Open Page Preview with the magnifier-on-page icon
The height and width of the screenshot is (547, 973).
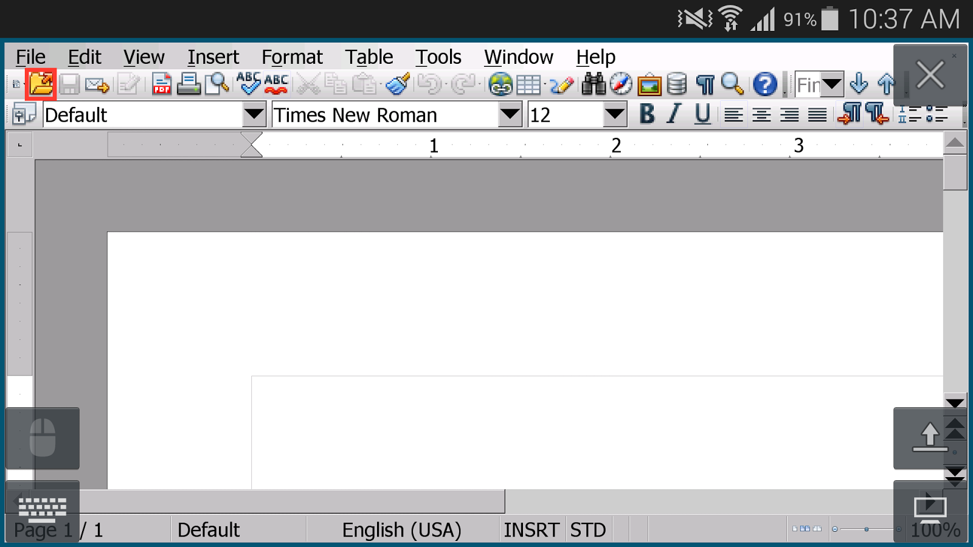(x=216, y=84)
